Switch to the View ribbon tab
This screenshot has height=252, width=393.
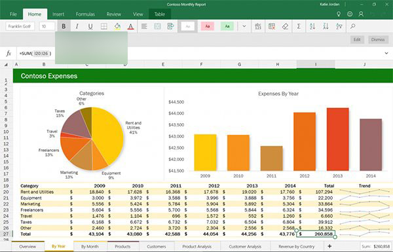pyautogui.click(x=138, y=14)
